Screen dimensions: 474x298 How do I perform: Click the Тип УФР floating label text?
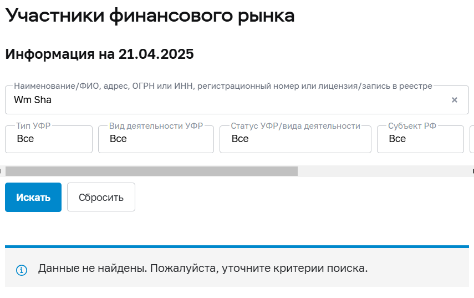pyautogui.click(x=33, y=126)
